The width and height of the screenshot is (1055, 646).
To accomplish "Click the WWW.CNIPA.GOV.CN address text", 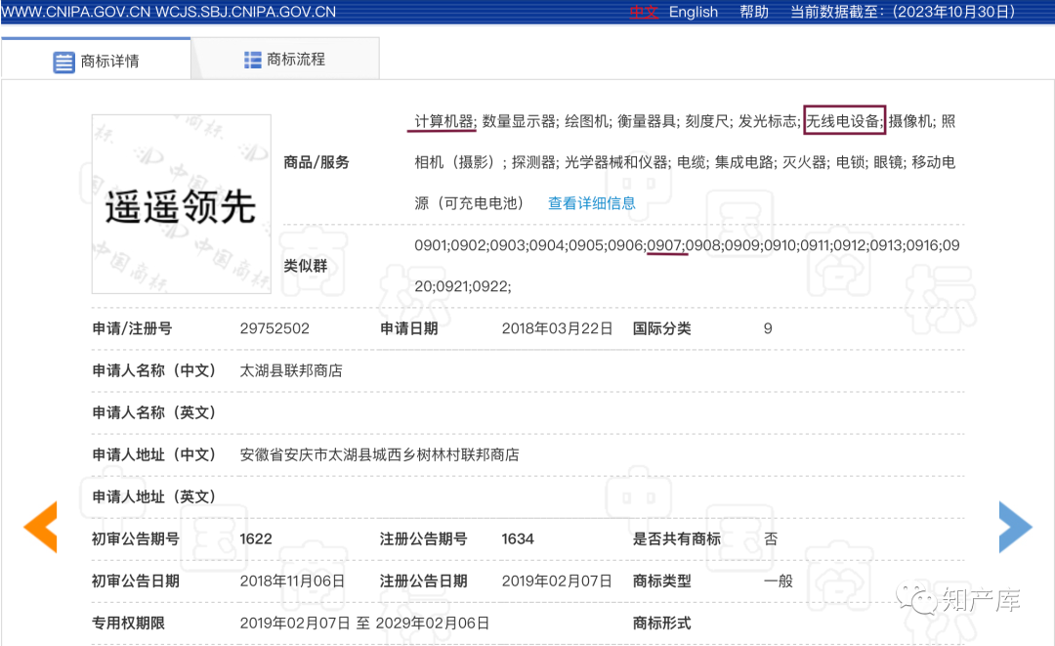I will click(75, 12).
